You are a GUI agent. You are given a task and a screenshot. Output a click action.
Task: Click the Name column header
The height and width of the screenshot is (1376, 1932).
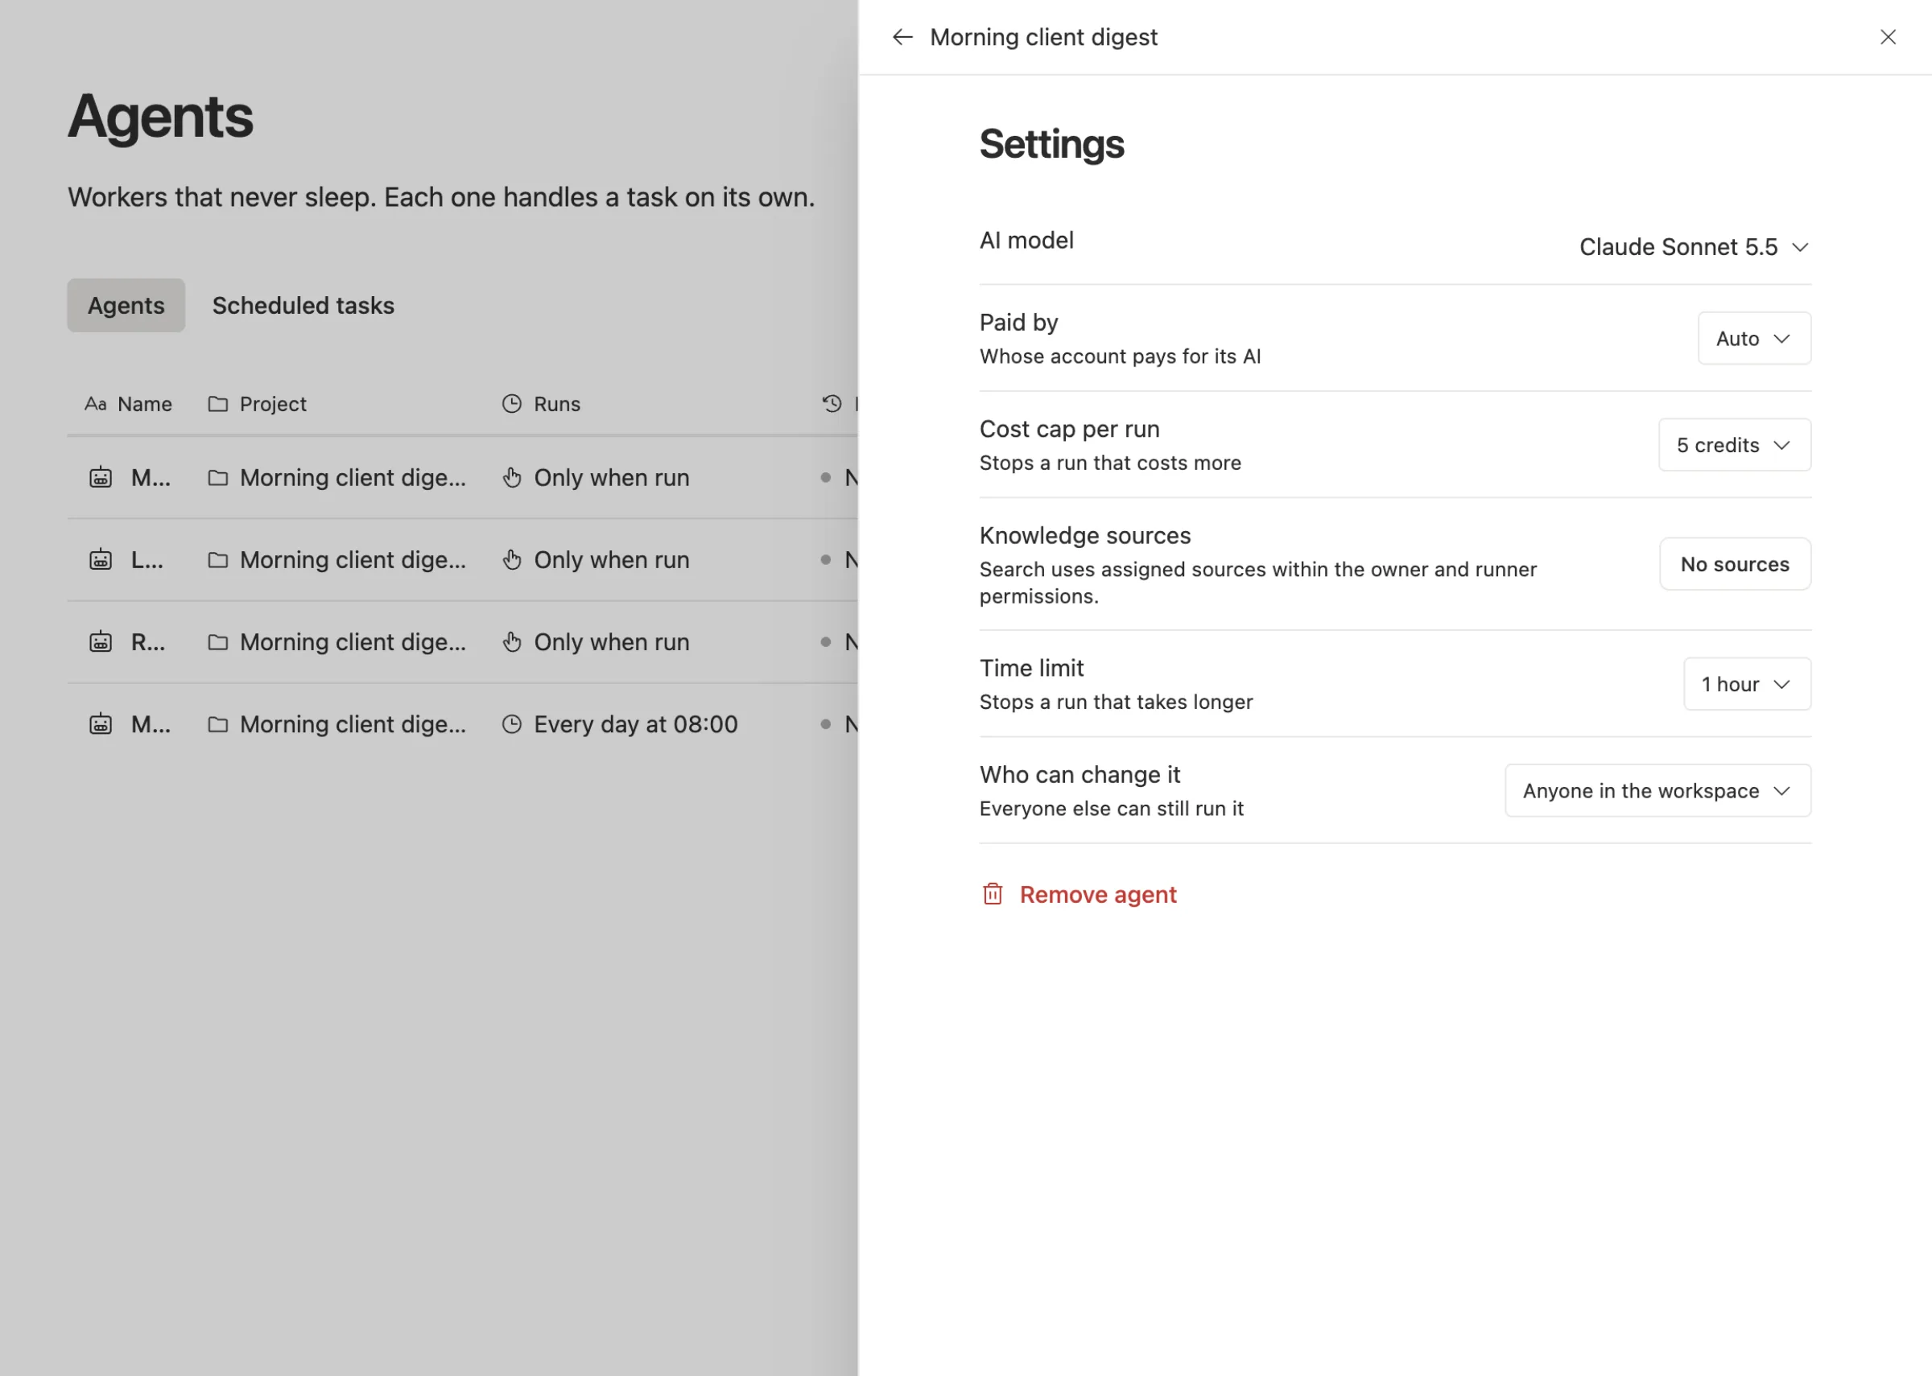pyautogui.click(x=128, y=404)
